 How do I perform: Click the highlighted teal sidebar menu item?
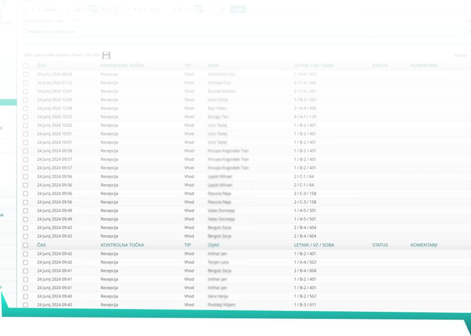click(8, 102)
